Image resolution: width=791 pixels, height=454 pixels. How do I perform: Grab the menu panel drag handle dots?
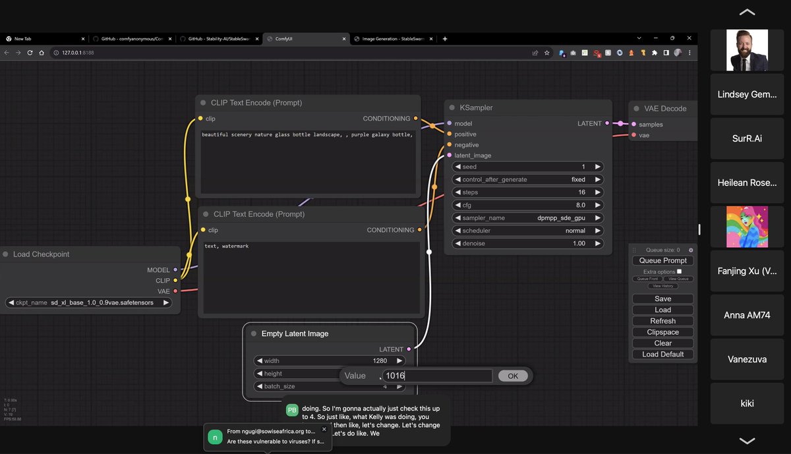click(635, 250)
